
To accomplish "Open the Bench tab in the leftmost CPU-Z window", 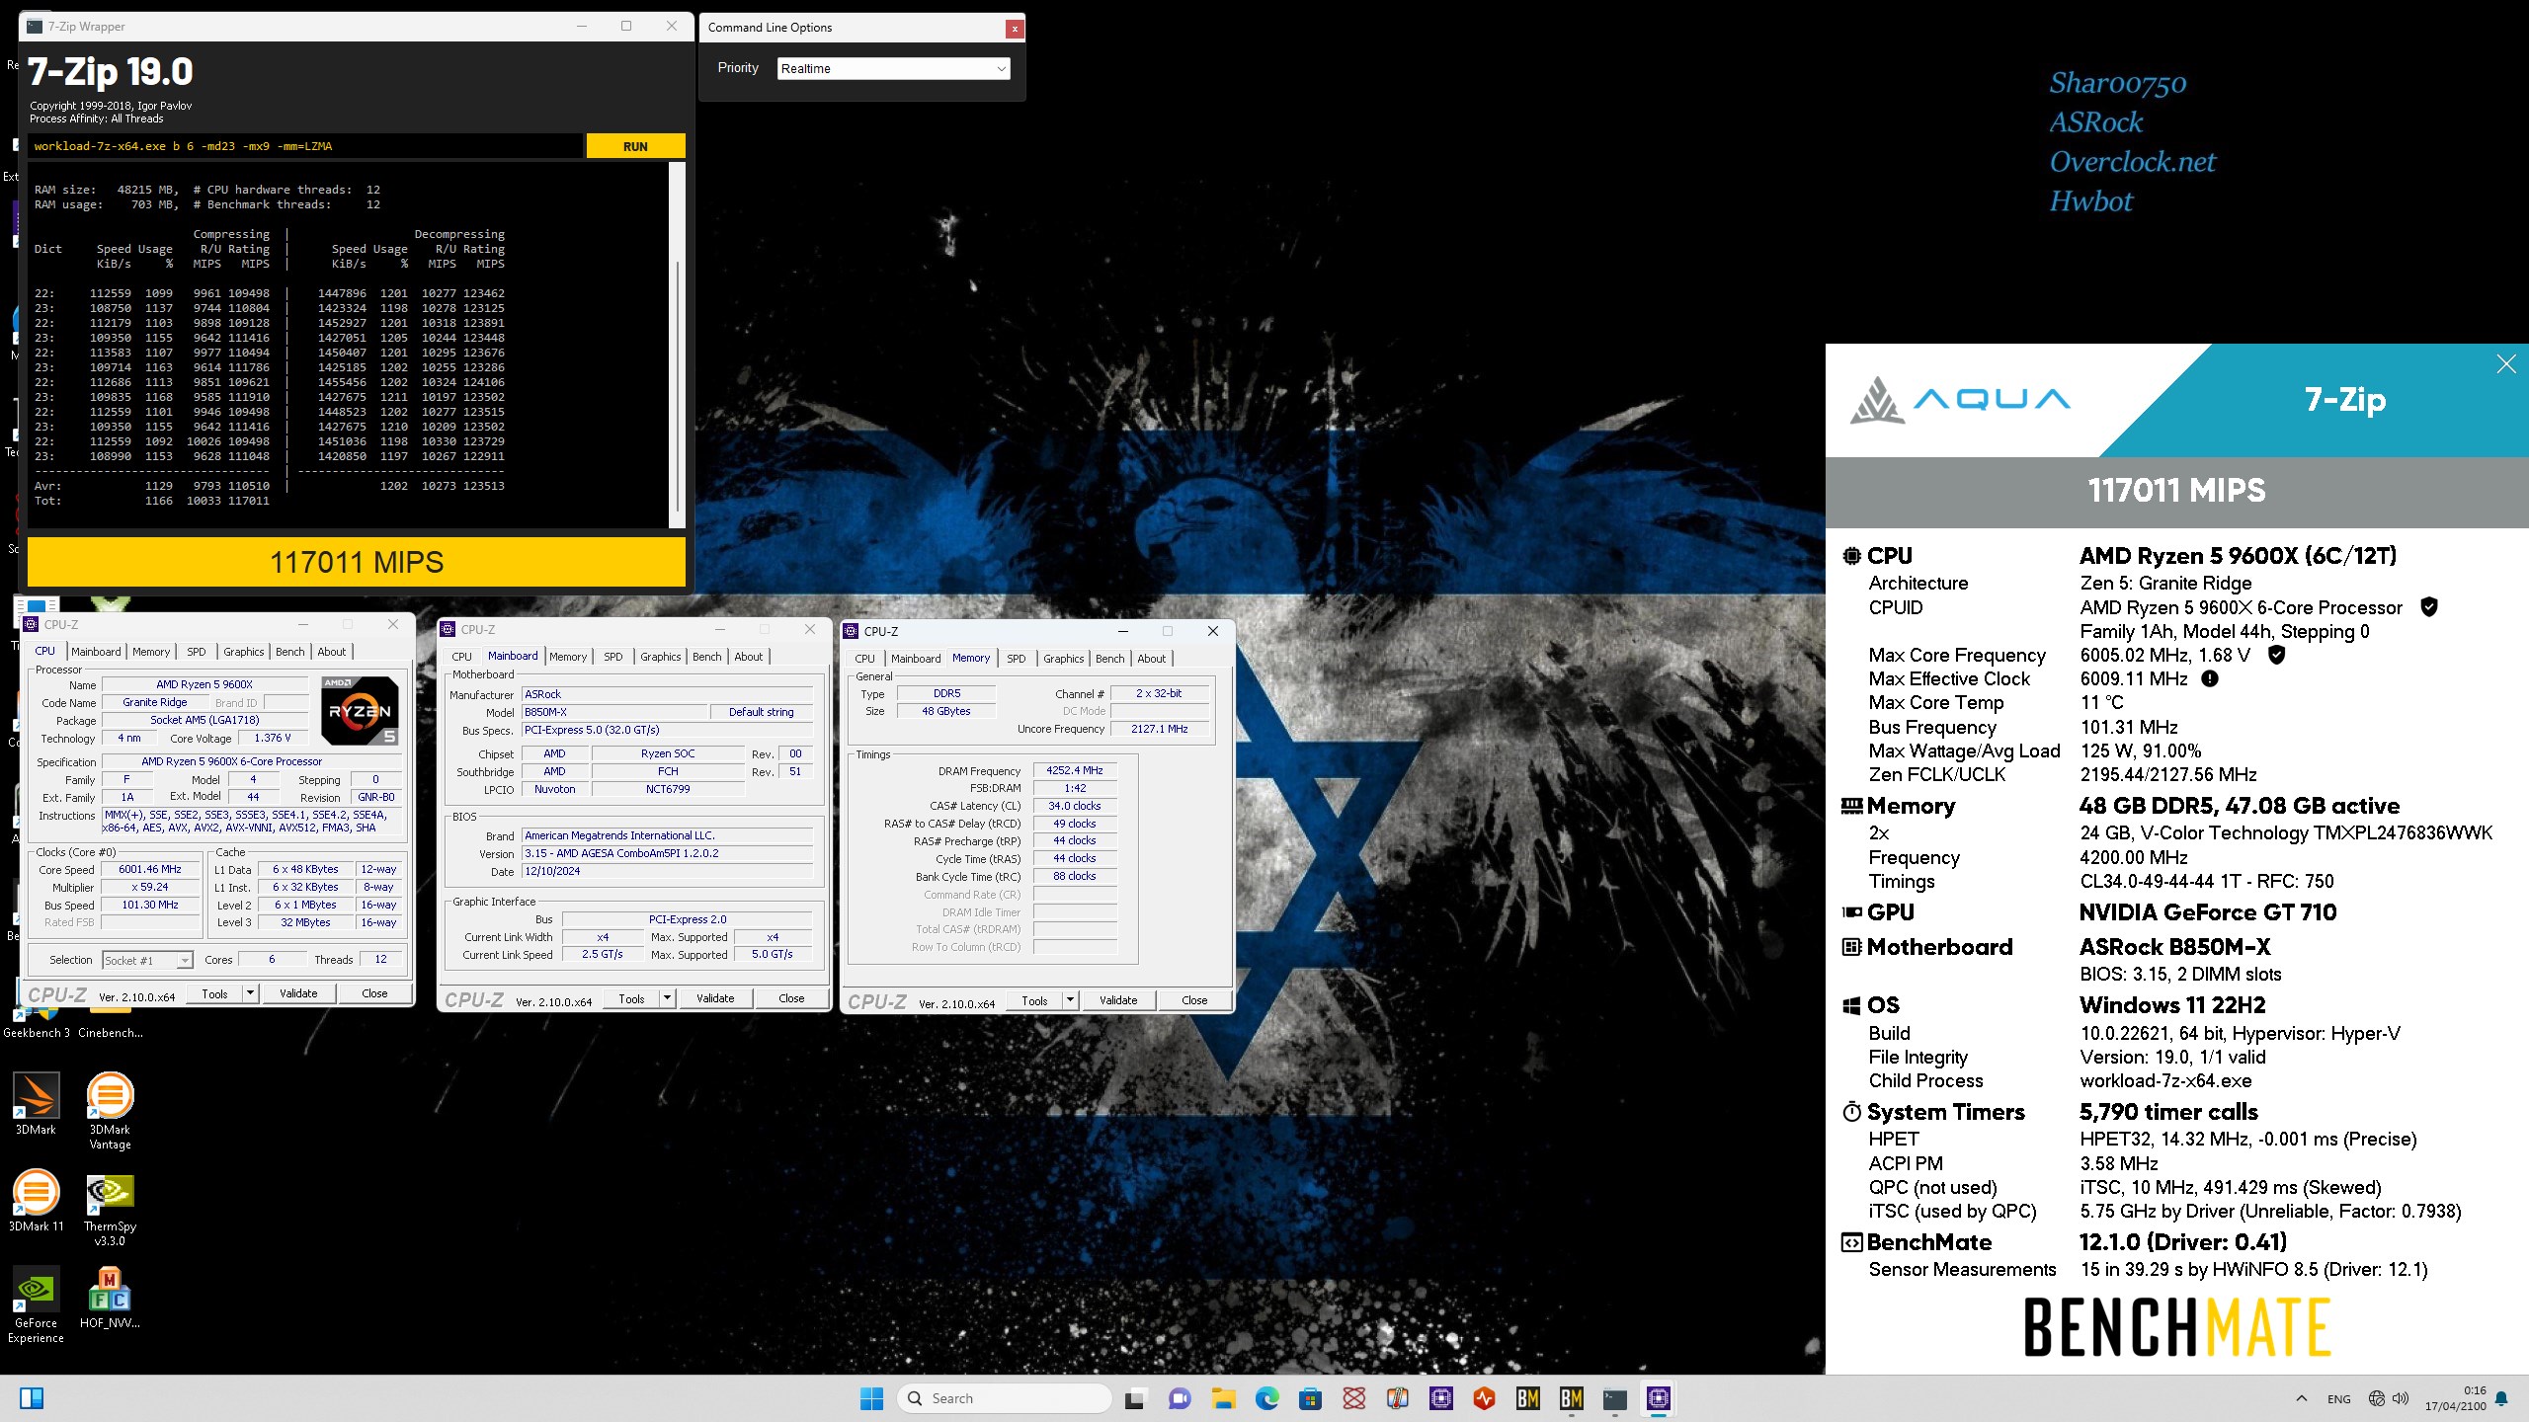I will 289,652.
